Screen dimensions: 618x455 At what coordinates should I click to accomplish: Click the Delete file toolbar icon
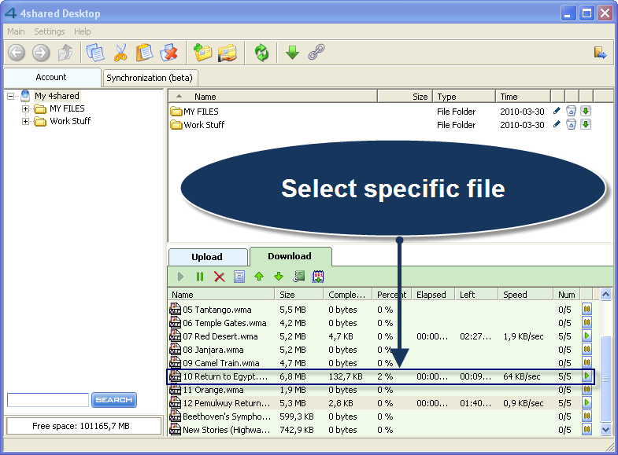pyautogui.click(x=168, y=53)
